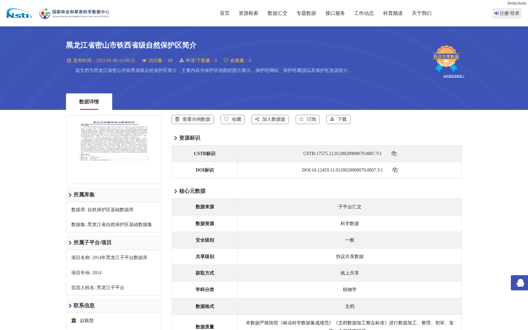Image resolution: width=528 pixels, height=330 pixels.
Task: Click the CSTR:17575.11.0120020909079.0007.V1 value
Action: coord(343,153)
